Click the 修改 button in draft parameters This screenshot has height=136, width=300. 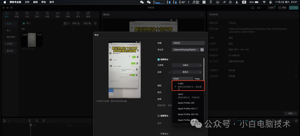pyautogui.click(x=291, y=114)
